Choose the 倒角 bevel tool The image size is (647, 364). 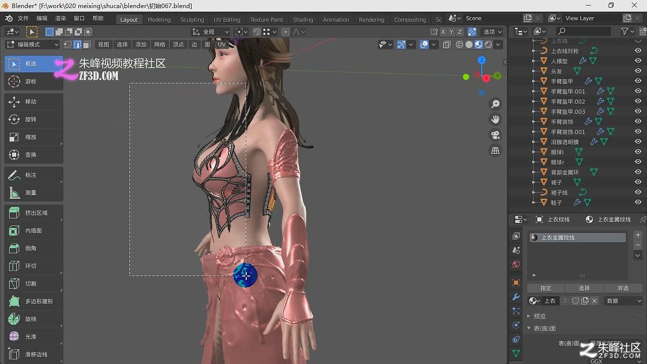pos(34,248)
